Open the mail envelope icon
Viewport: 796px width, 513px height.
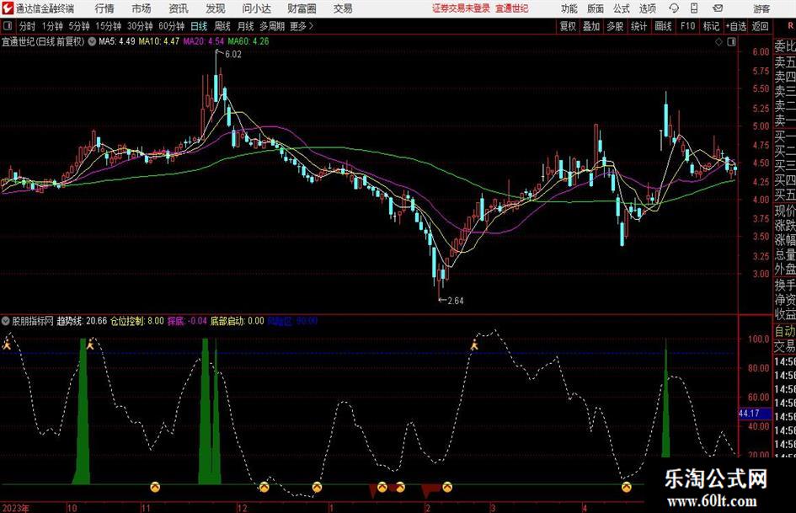click(718, 8)
